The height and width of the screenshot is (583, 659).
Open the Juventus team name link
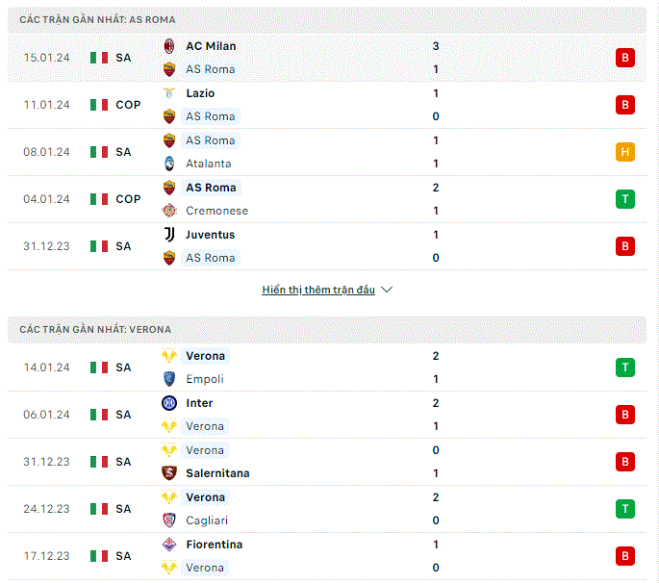tap(210, 235)
